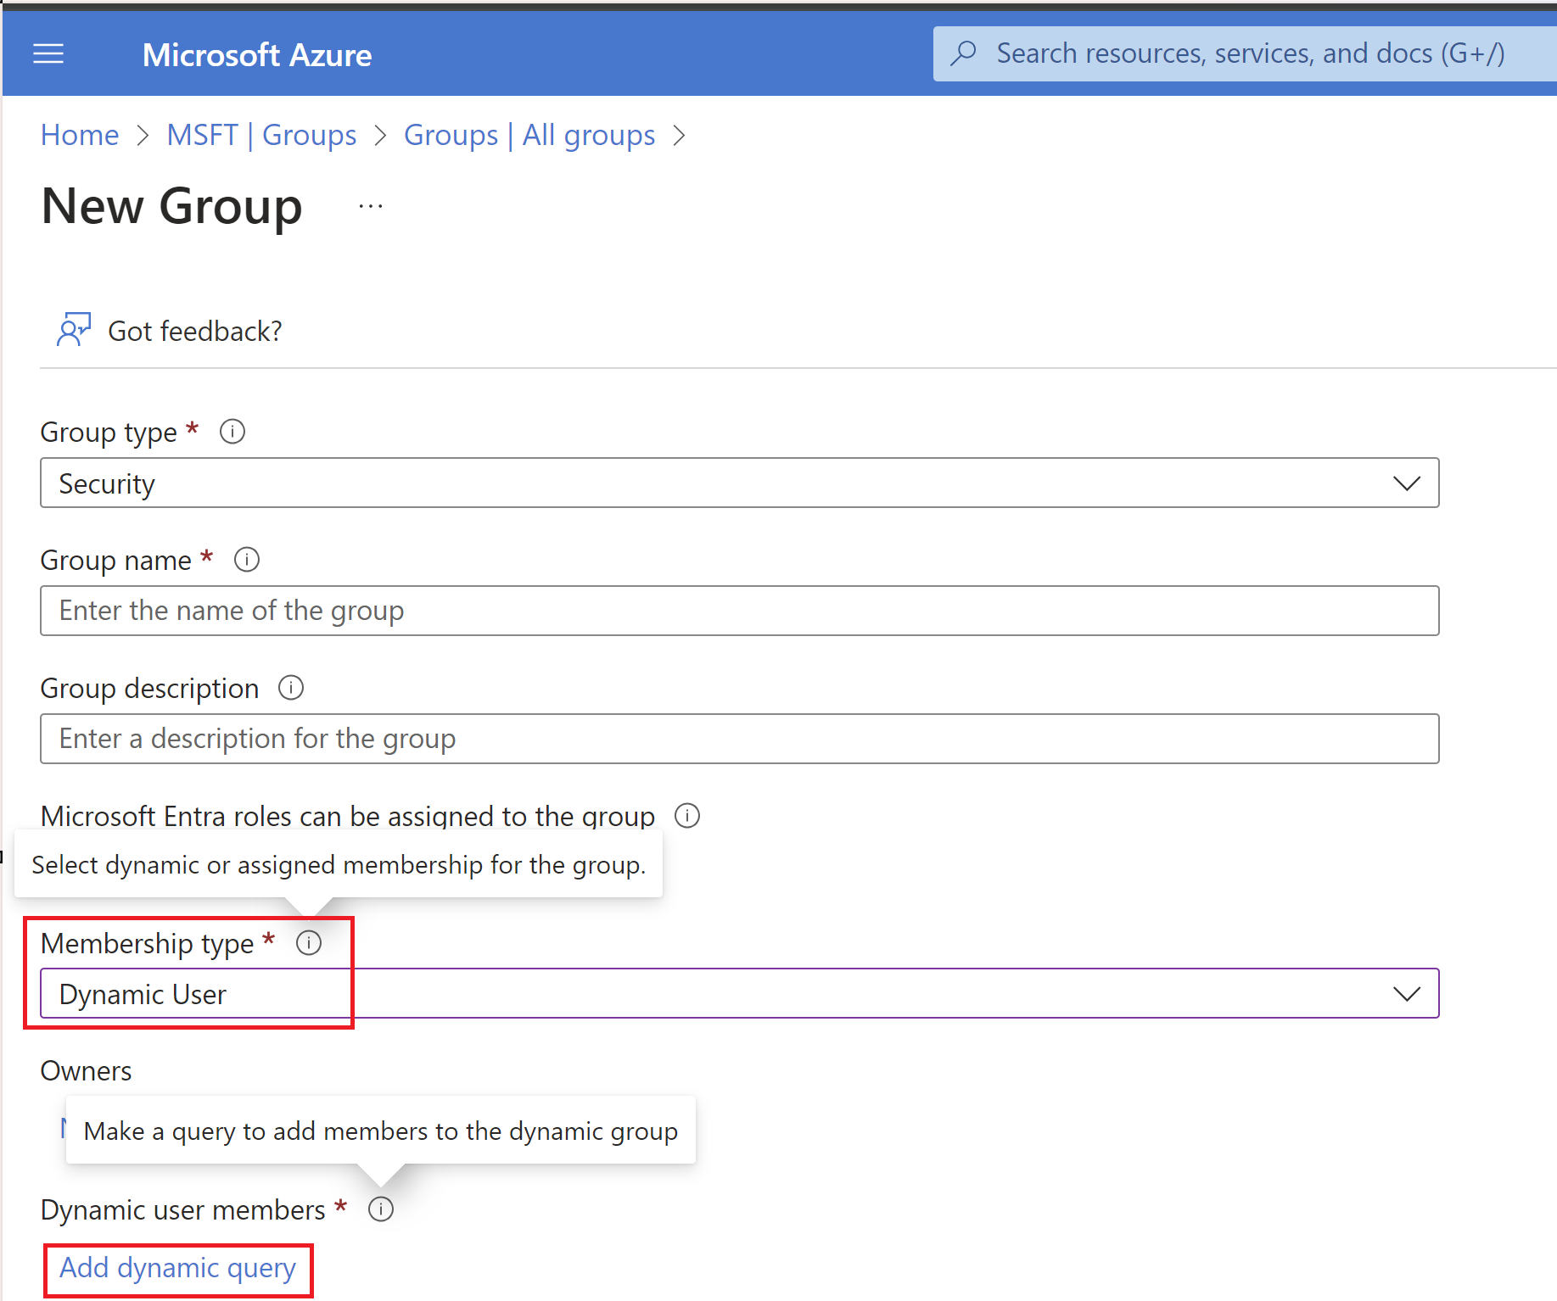Click the Group description info icon
The image size is (1557, 1301).
291,688
